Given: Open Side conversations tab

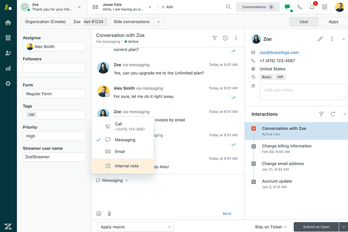Looking at the screenshot, I should [x=132, y=22].
